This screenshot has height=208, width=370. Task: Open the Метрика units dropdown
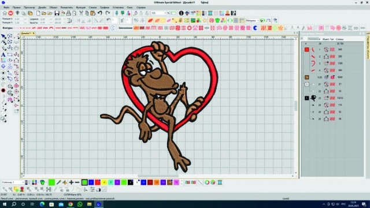click(x=252, y=21)
